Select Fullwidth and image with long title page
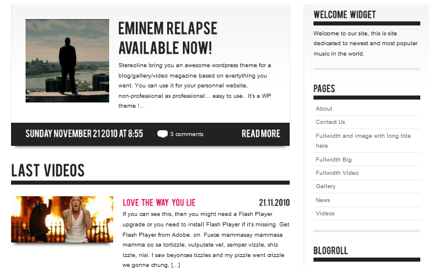This screenshot has width=429, height=268. coord(363,141)
